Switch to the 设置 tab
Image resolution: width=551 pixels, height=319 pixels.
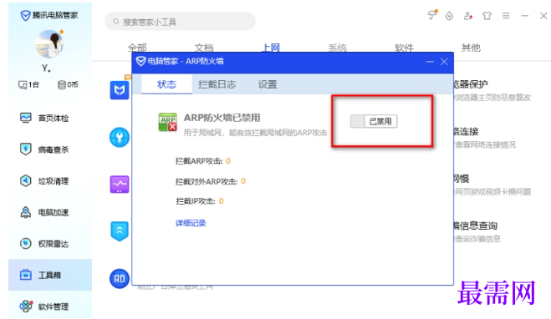268,84
